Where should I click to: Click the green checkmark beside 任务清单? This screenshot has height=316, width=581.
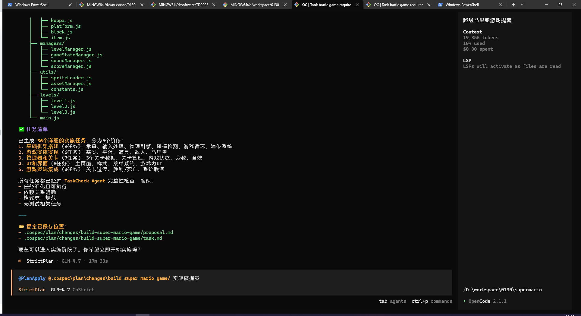click(22, 129)
